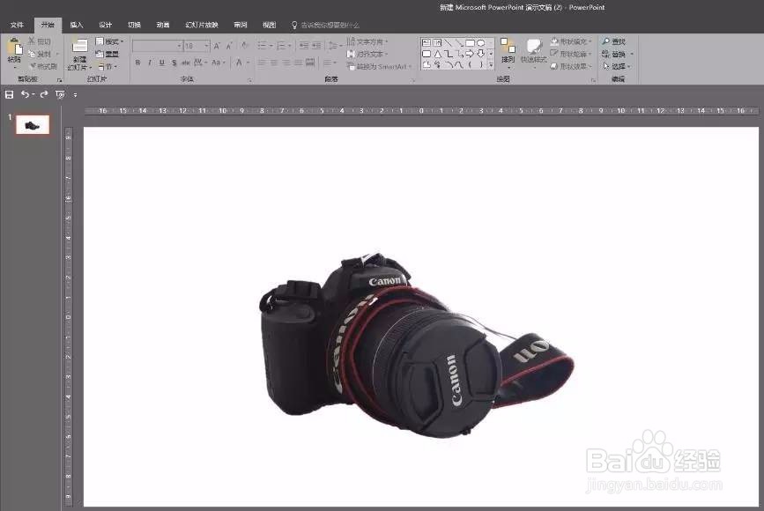This screenshot has height=511, width=764.
Task: Switch to the Slide Show (幻灯片放映) tab
Action: (x=202, y=25)
